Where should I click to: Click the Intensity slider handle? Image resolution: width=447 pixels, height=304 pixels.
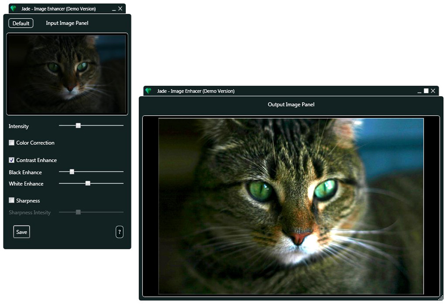pyautogui.click(x=78, y=125)
